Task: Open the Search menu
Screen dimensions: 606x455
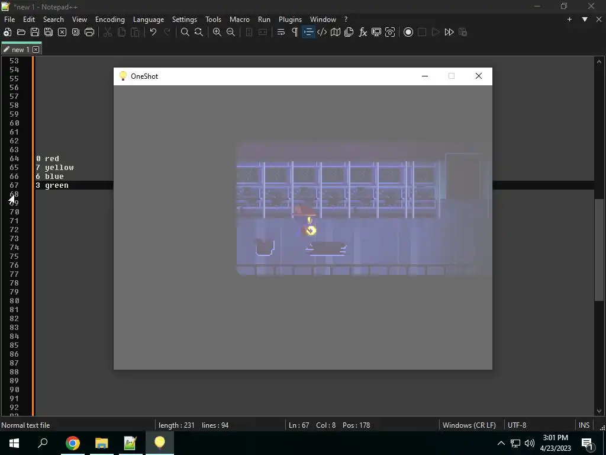Action: tap(53, 20)
